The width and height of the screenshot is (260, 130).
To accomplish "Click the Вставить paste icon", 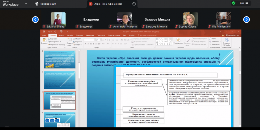I will 44,40.
